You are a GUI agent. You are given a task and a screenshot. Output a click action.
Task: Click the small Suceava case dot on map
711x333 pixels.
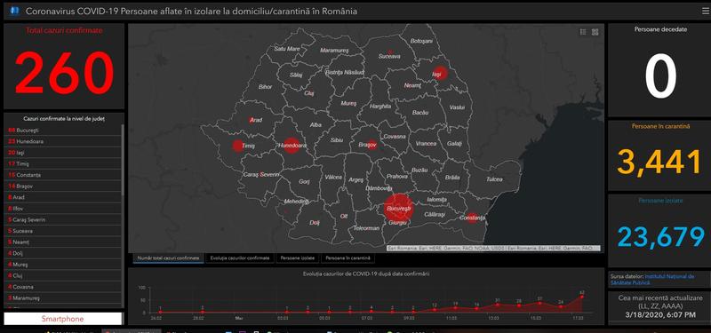pyautogui.click(x=390, y=52)
